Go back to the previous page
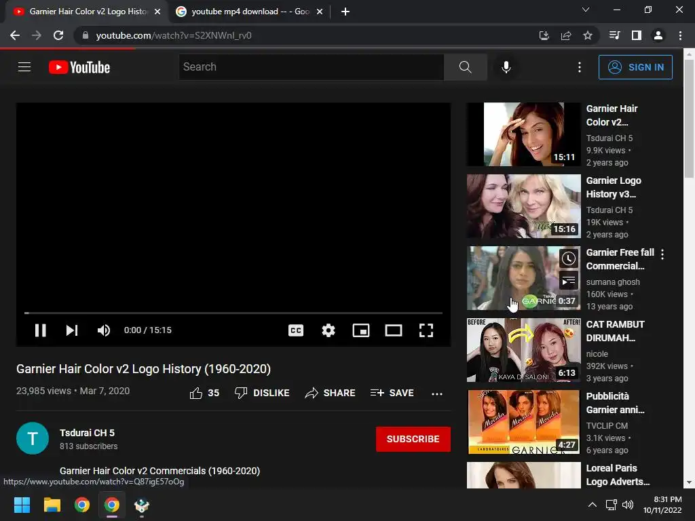This screenshot has width=695, height=521. [15, 35]
